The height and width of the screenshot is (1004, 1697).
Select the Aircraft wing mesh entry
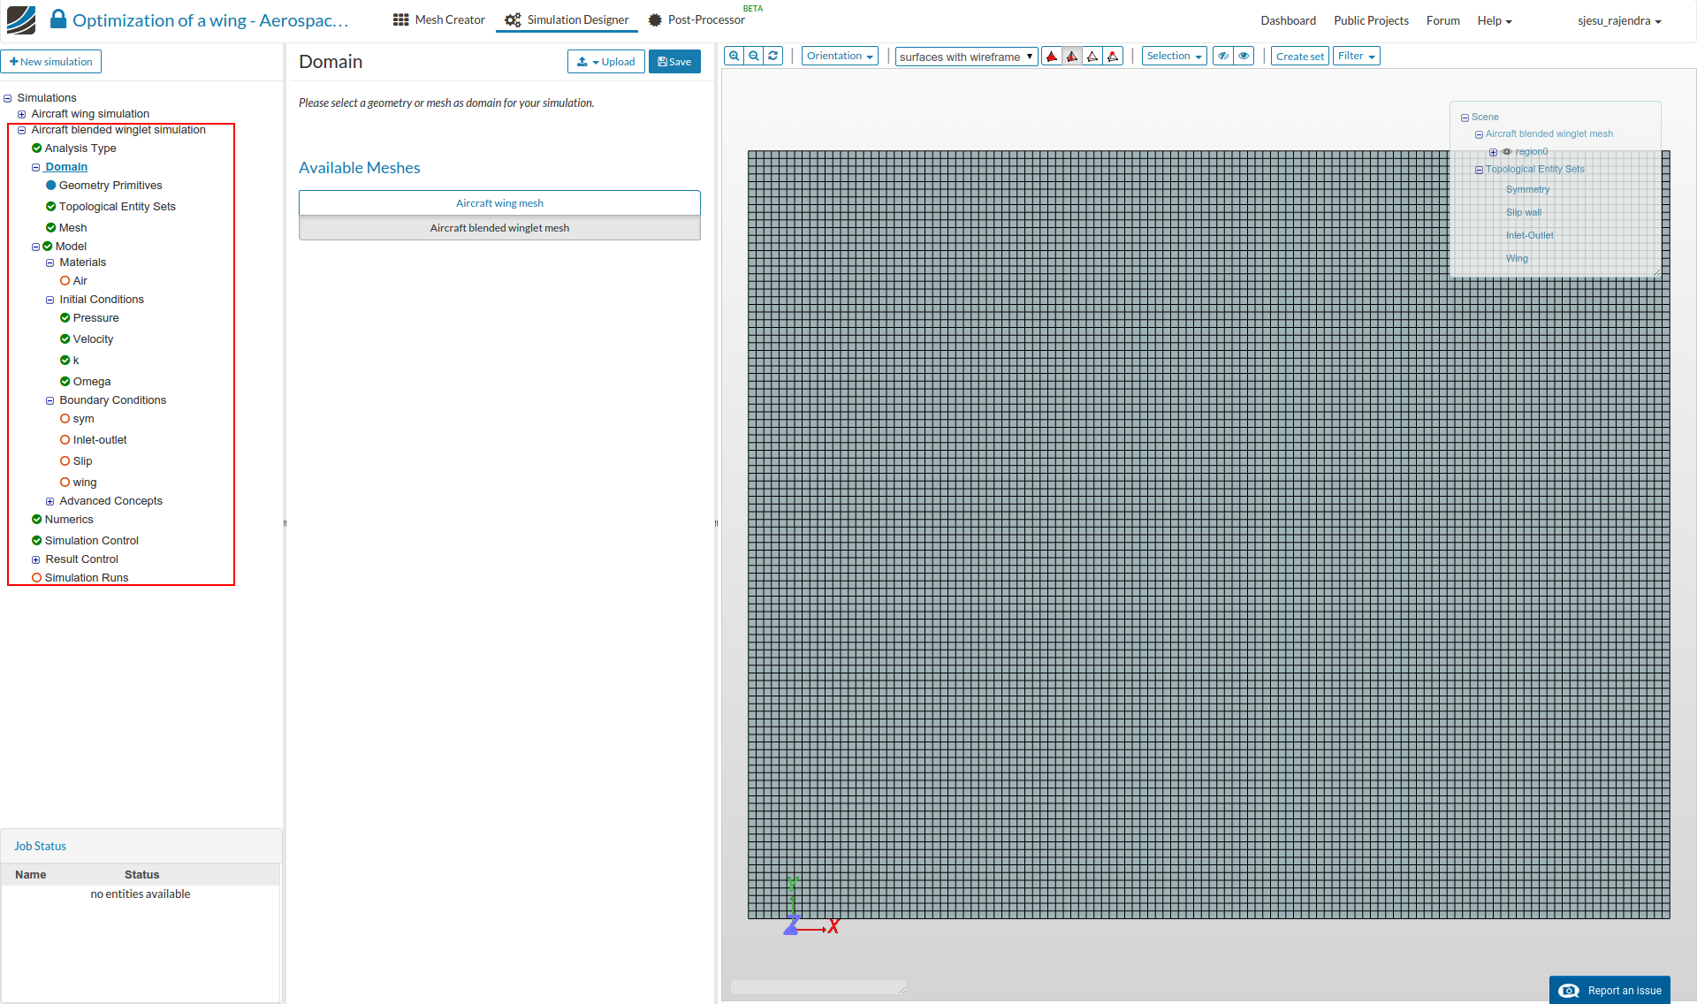[499, 203]
